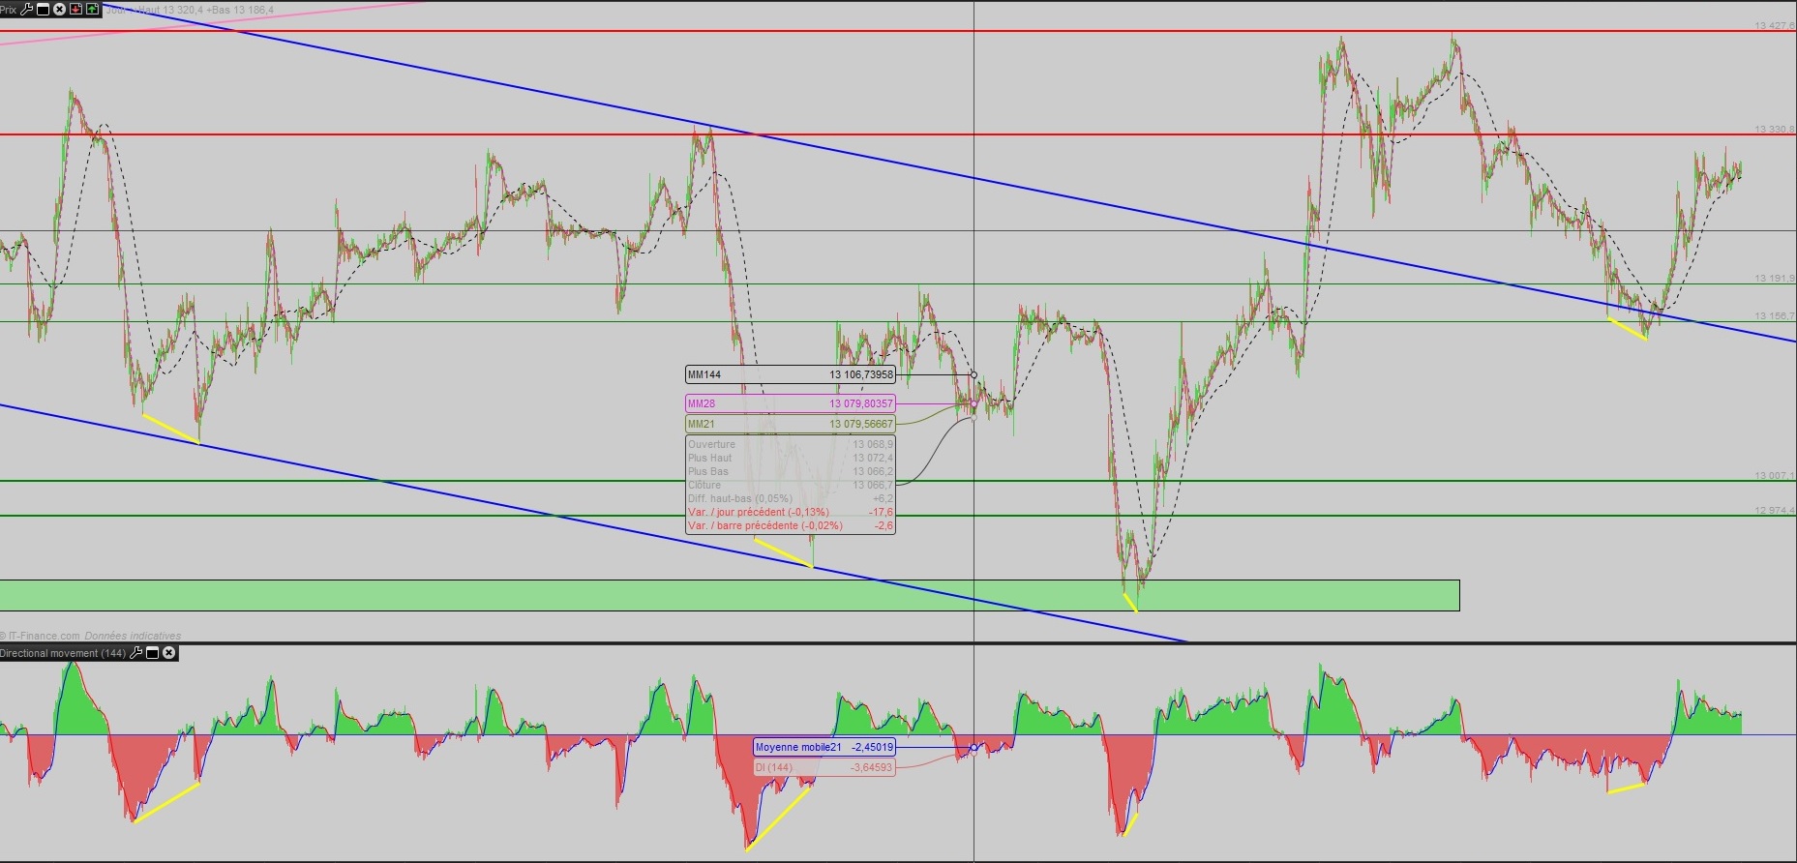1797x863 pixels.
Task: Click the 12 974,4 price level label
Action: click(1775, 511)
